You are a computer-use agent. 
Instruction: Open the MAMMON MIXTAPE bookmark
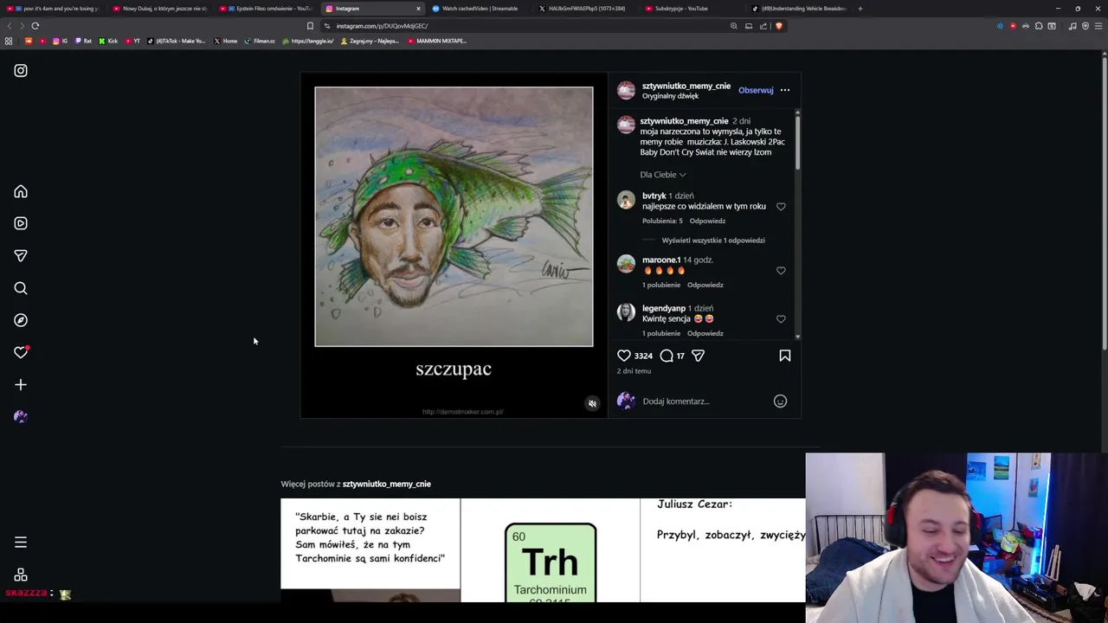pyautogui.click(x=437, y=41)
